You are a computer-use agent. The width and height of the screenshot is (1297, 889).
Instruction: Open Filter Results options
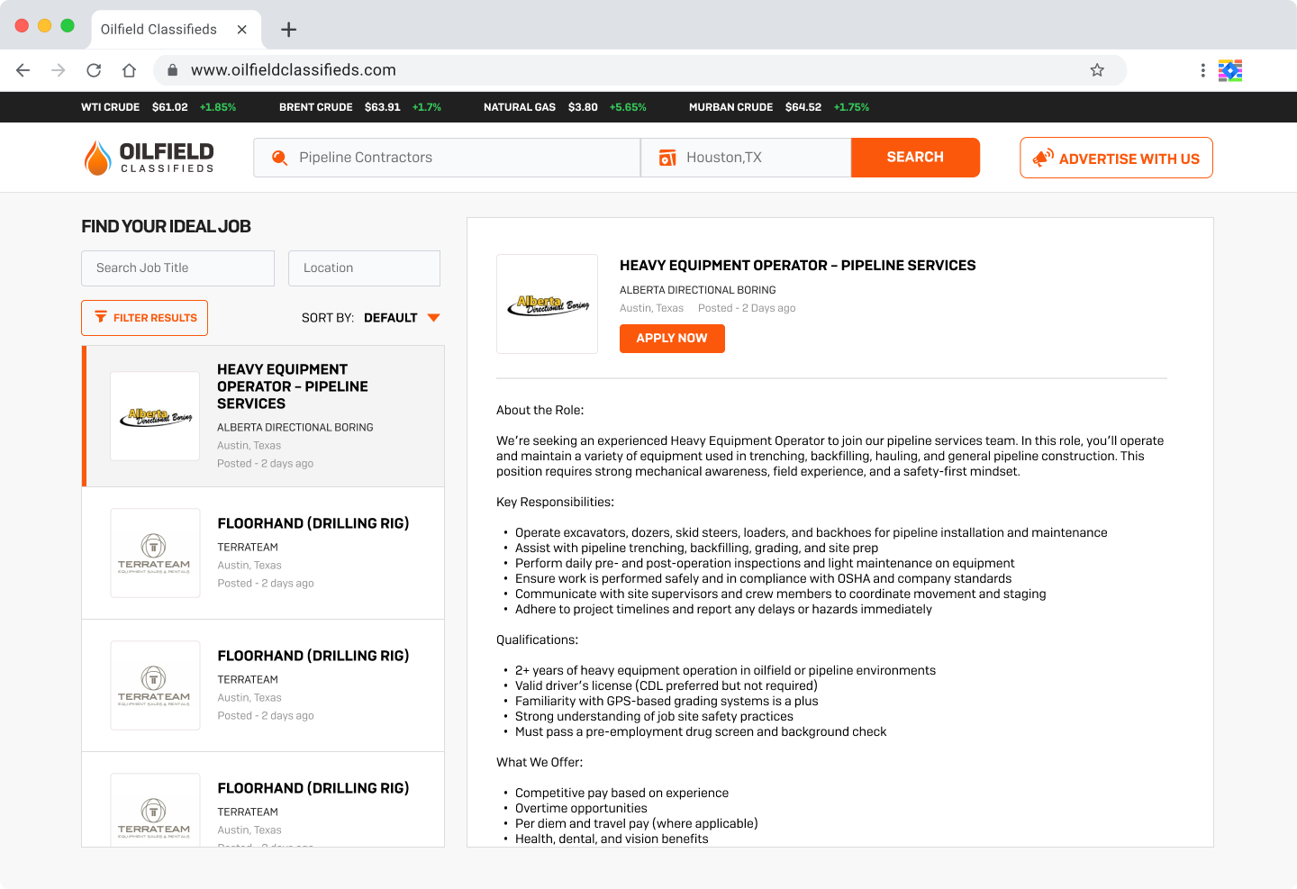[x=145, y=318]
